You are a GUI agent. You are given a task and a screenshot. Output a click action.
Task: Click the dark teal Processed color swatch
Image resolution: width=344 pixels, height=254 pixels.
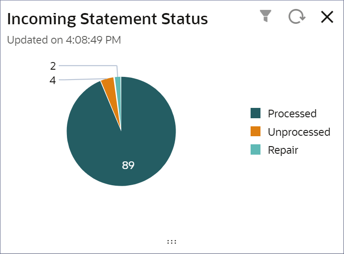pos(256,113)
